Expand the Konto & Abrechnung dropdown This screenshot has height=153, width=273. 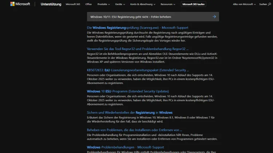coord(143,4)
